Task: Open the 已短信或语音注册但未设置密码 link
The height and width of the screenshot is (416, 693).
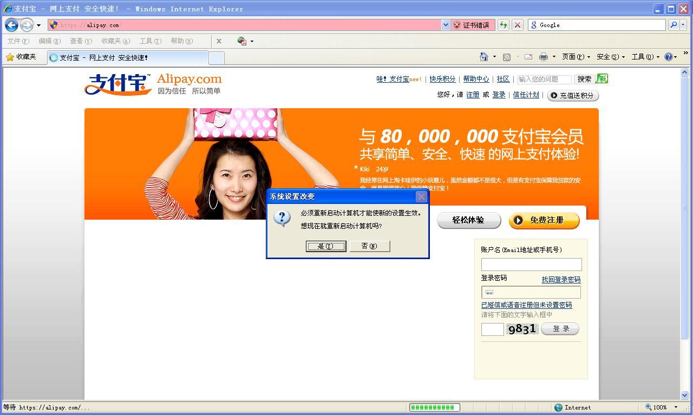Action: (x=526, y=305)
